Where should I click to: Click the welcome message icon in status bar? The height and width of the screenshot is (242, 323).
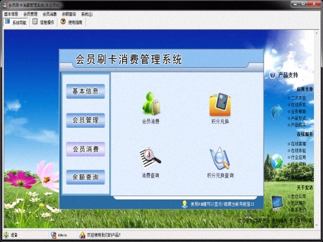click(82, 235)
